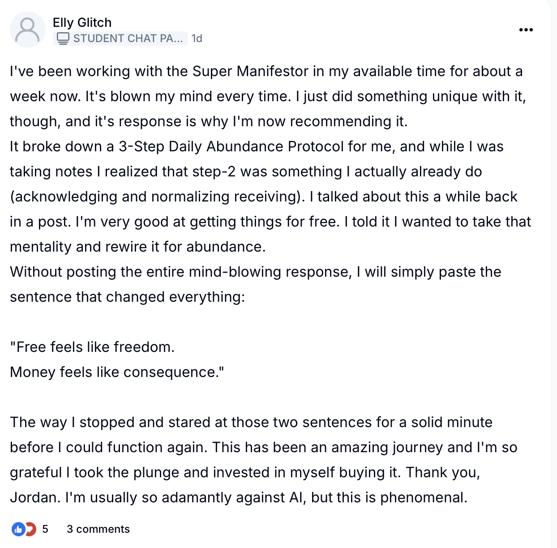Viewport: 557px width, 548px height.
Task: Click the 1d post timestamp
Action: pyautogui.click(x=197, y=39)
